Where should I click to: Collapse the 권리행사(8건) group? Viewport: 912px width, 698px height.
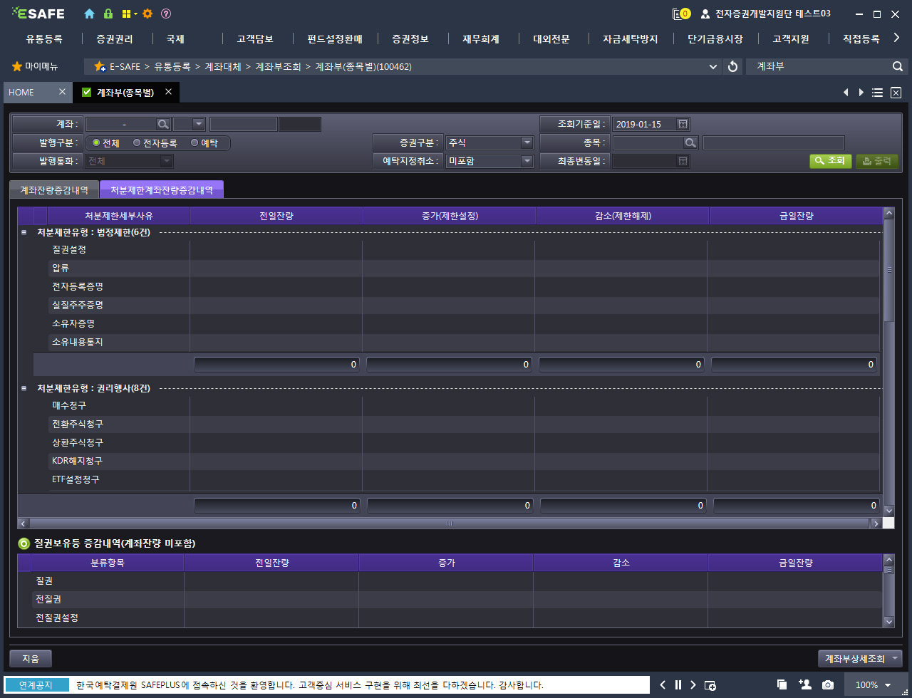pos(24,388)
